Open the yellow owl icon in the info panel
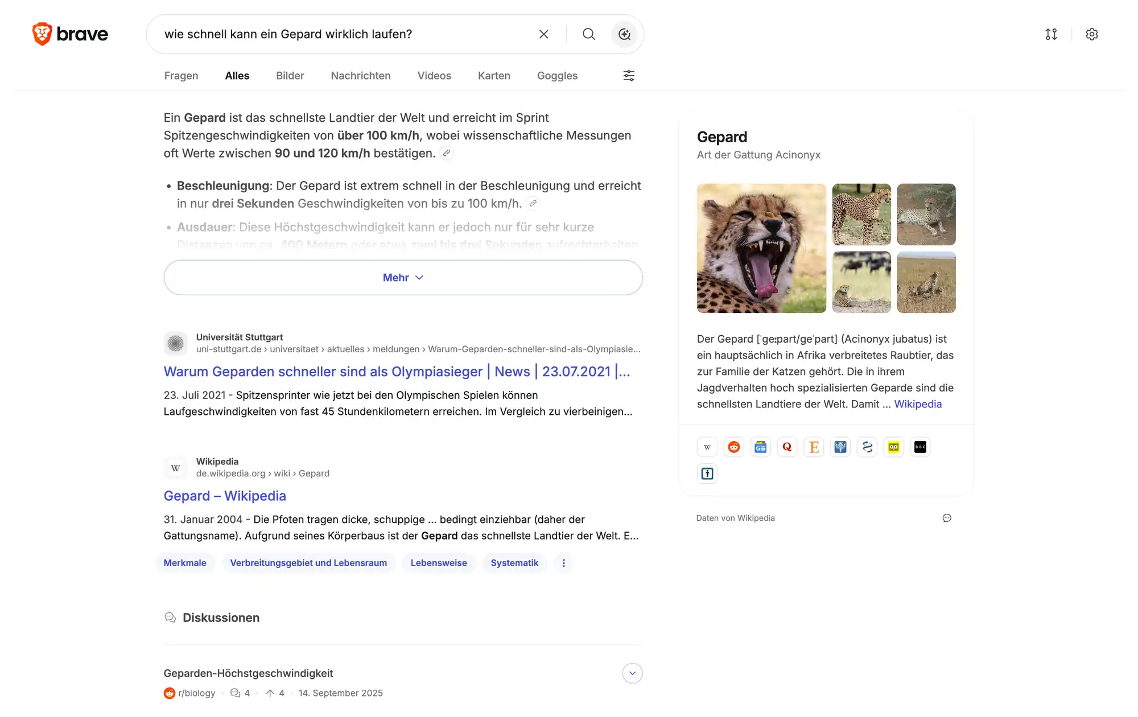This screenshot has width=1138, height=717. click(894, 447)
